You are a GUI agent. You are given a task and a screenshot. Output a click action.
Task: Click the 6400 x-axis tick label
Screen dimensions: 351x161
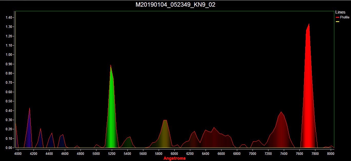point(206,154)
